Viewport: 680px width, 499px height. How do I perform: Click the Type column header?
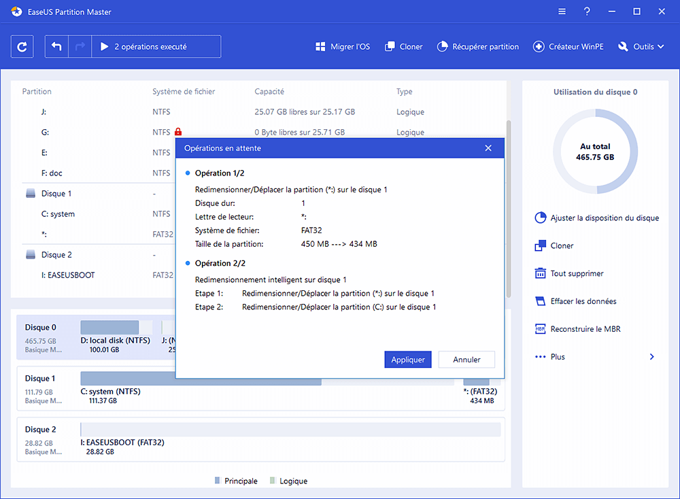coord(404,92)
